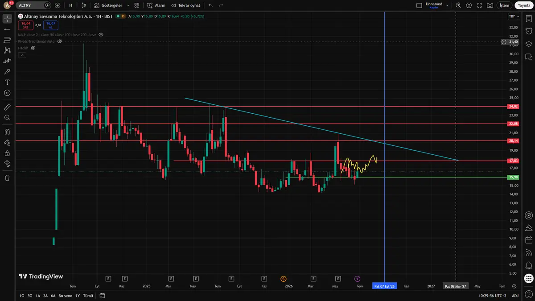The image size is (535, 301).
Task: Click the apps grid icon in right sidebar
Action: tap(529, 279)
